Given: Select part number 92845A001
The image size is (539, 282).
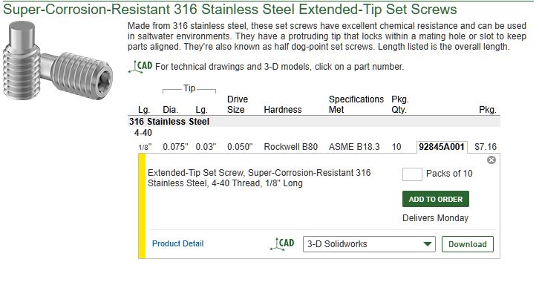Looking at the screenshot, I should tap(442, 147).
